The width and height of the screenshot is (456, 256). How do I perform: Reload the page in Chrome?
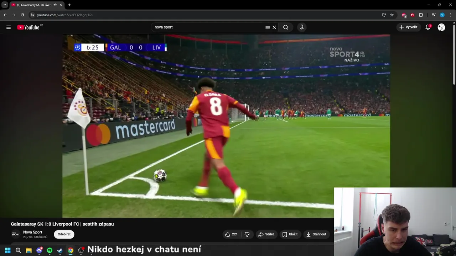[x=22, y=15]
